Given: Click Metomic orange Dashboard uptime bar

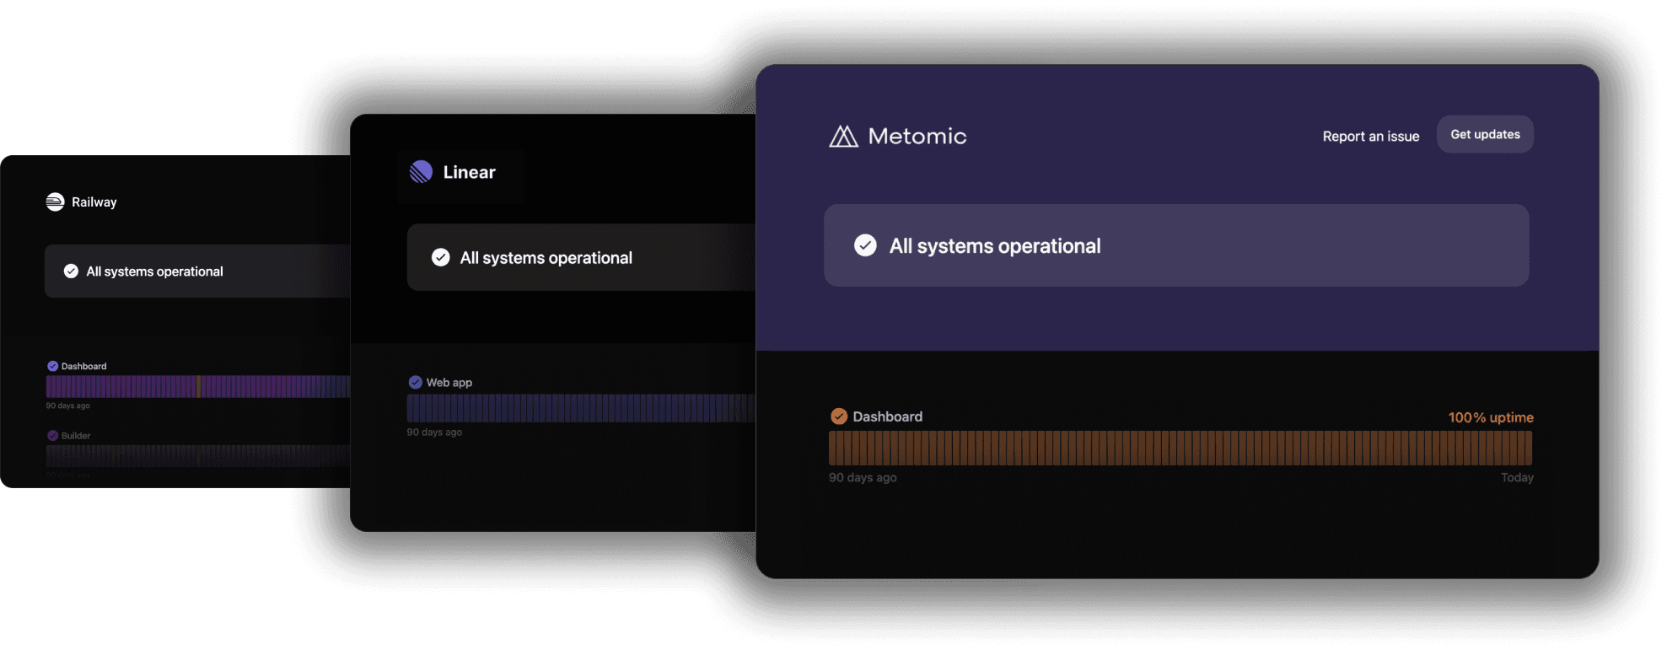Looking at the screenshot, I should [1180, 448].
